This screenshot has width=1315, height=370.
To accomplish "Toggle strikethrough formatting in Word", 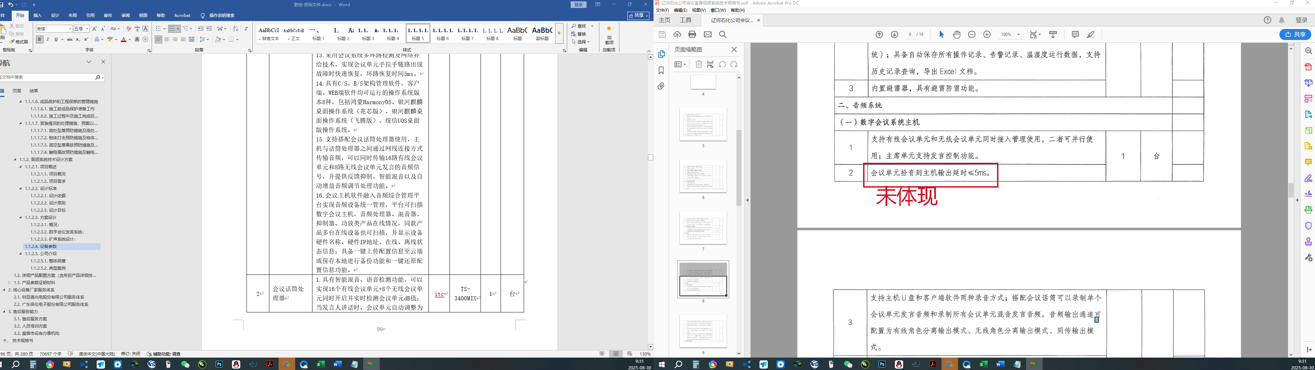I will click(x=69, y=39).
